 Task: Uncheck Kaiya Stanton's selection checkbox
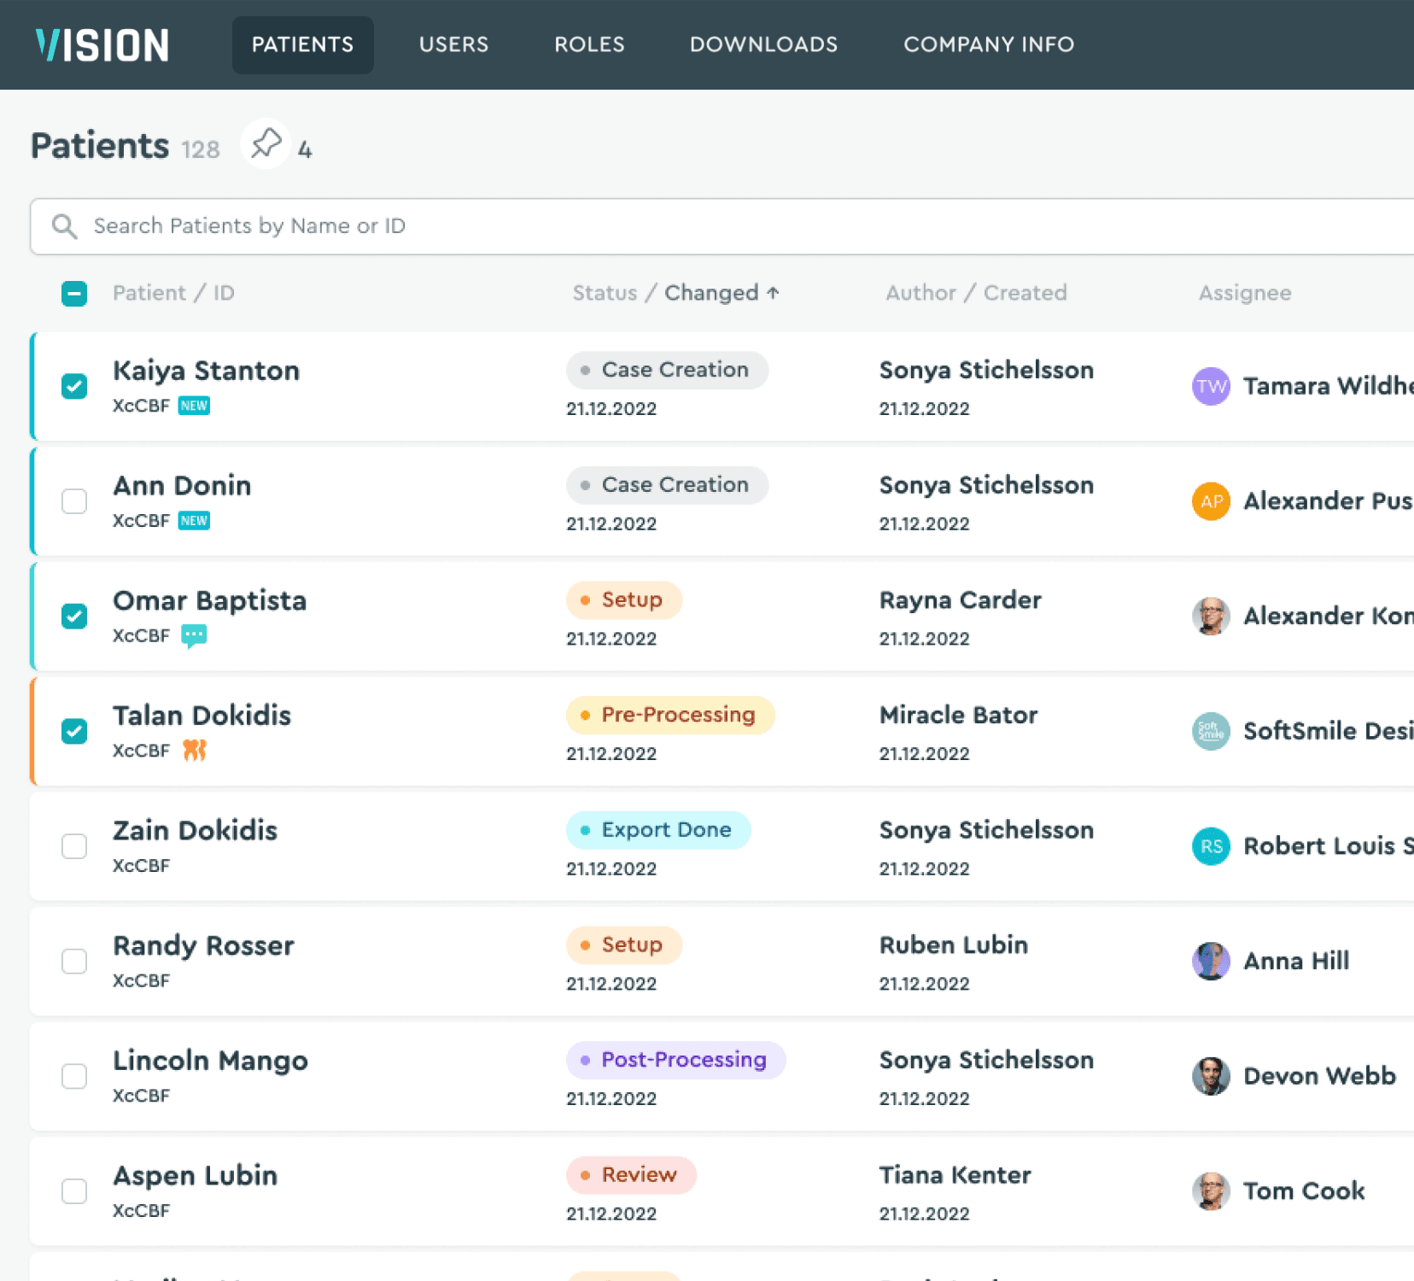74,386
